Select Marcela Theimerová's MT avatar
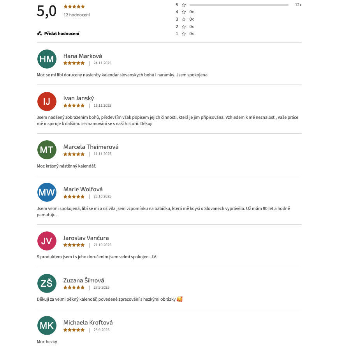350x351 pixels. [x=47, y=150]
